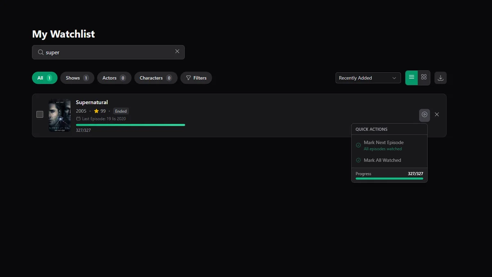This screenshot has height=277, width=492.
Task: Open the Recently Added sort dropdown
Action: pyautogui.click(x=368, y=78)
